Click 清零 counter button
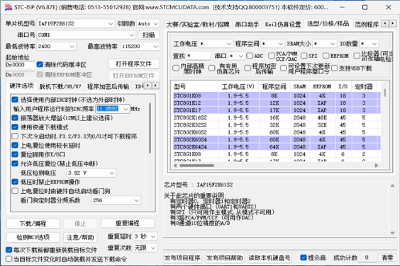 click(x=387, y=258)
